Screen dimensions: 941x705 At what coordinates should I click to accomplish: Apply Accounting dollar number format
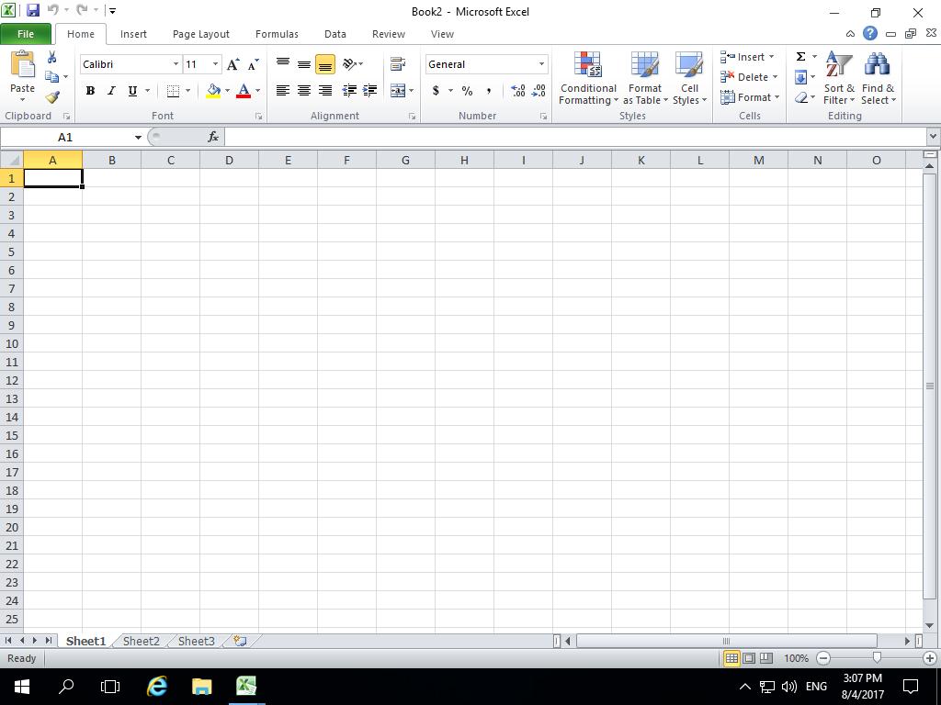[x=436, y=91]
